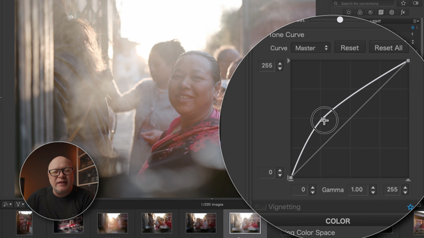The image size is (424, 238).
Task: Open the Curve channel Master dropdown
Action: 311,48
